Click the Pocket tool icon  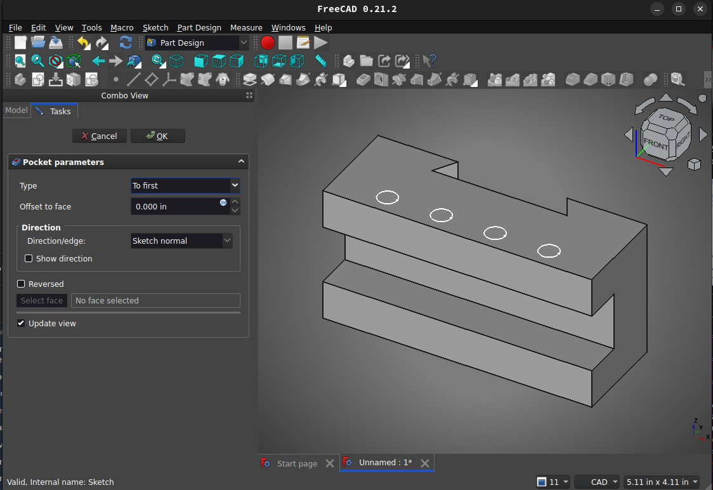[x=363, y=79]
